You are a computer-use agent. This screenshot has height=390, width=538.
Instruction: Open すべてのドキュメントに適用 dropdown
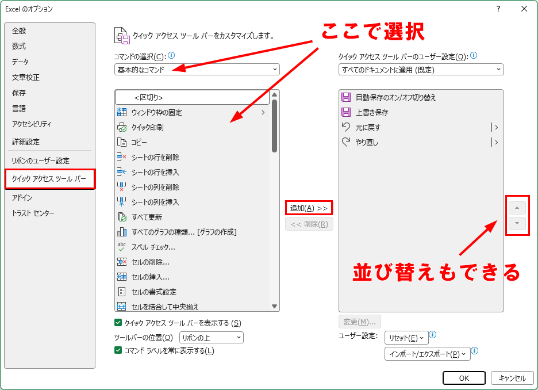(421, 70)
